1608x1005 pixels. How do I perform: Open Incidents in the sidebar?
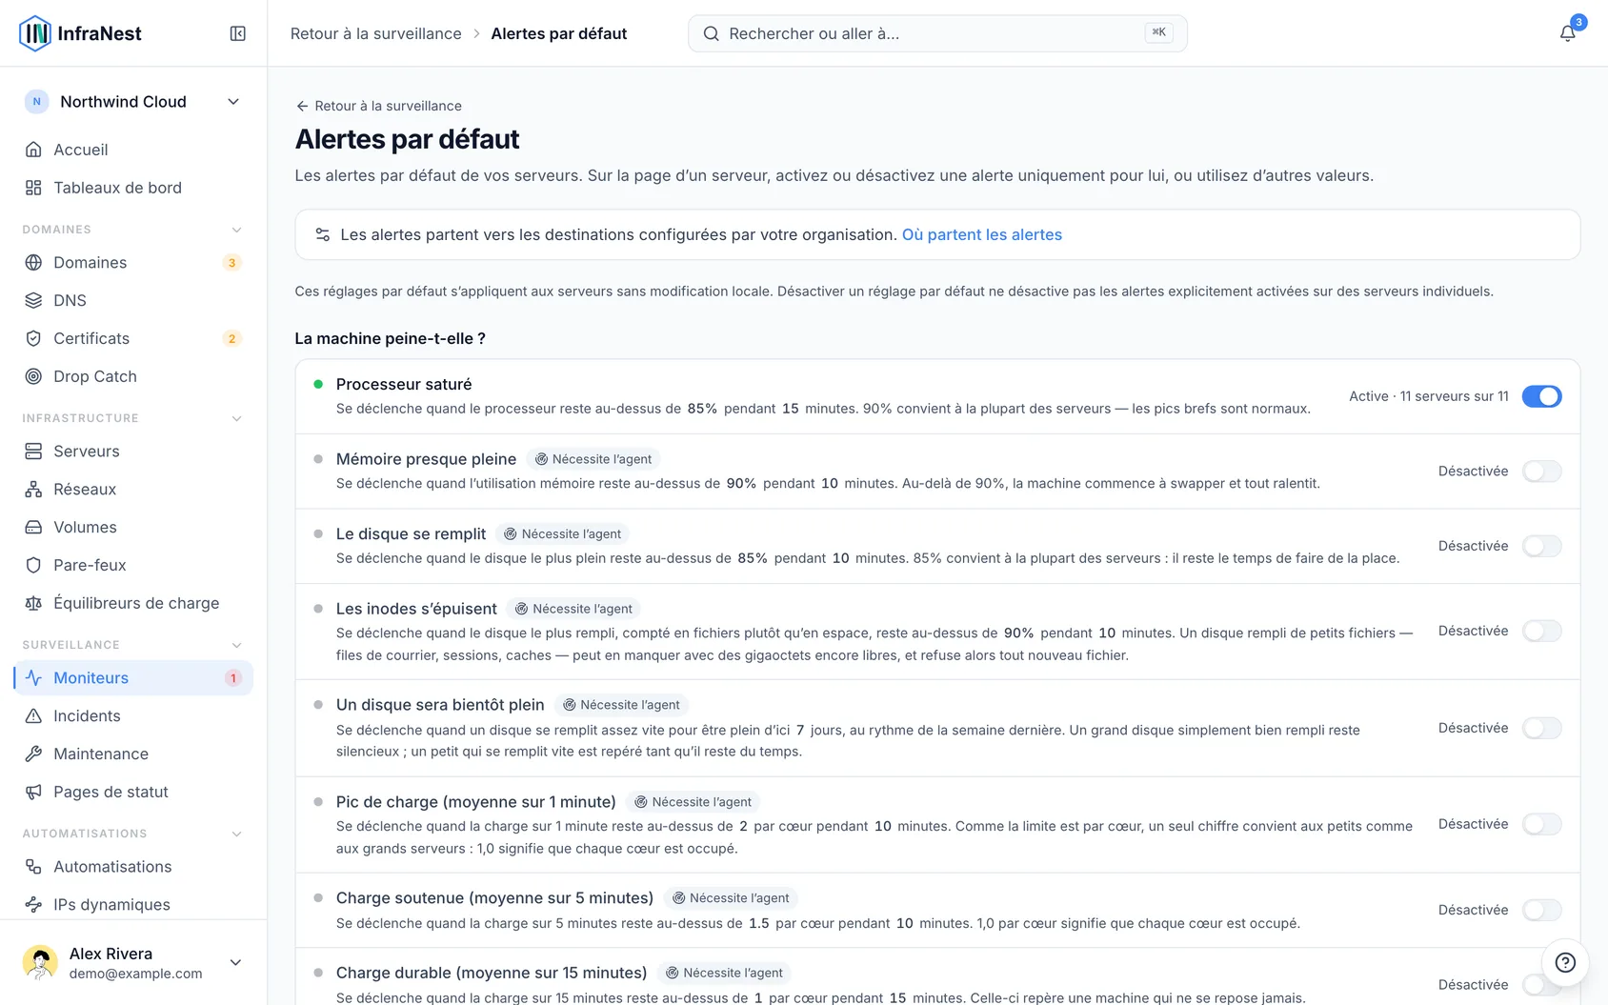pyautogui.click(x=133, y=715)
